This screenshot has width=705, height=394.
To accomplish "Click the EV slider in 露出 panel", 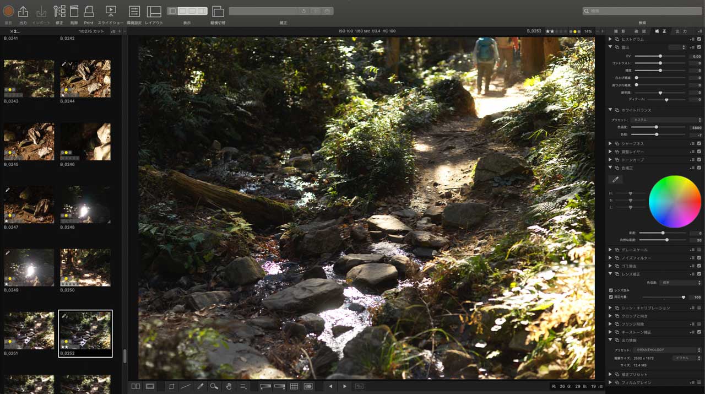I will coord(660,56).
